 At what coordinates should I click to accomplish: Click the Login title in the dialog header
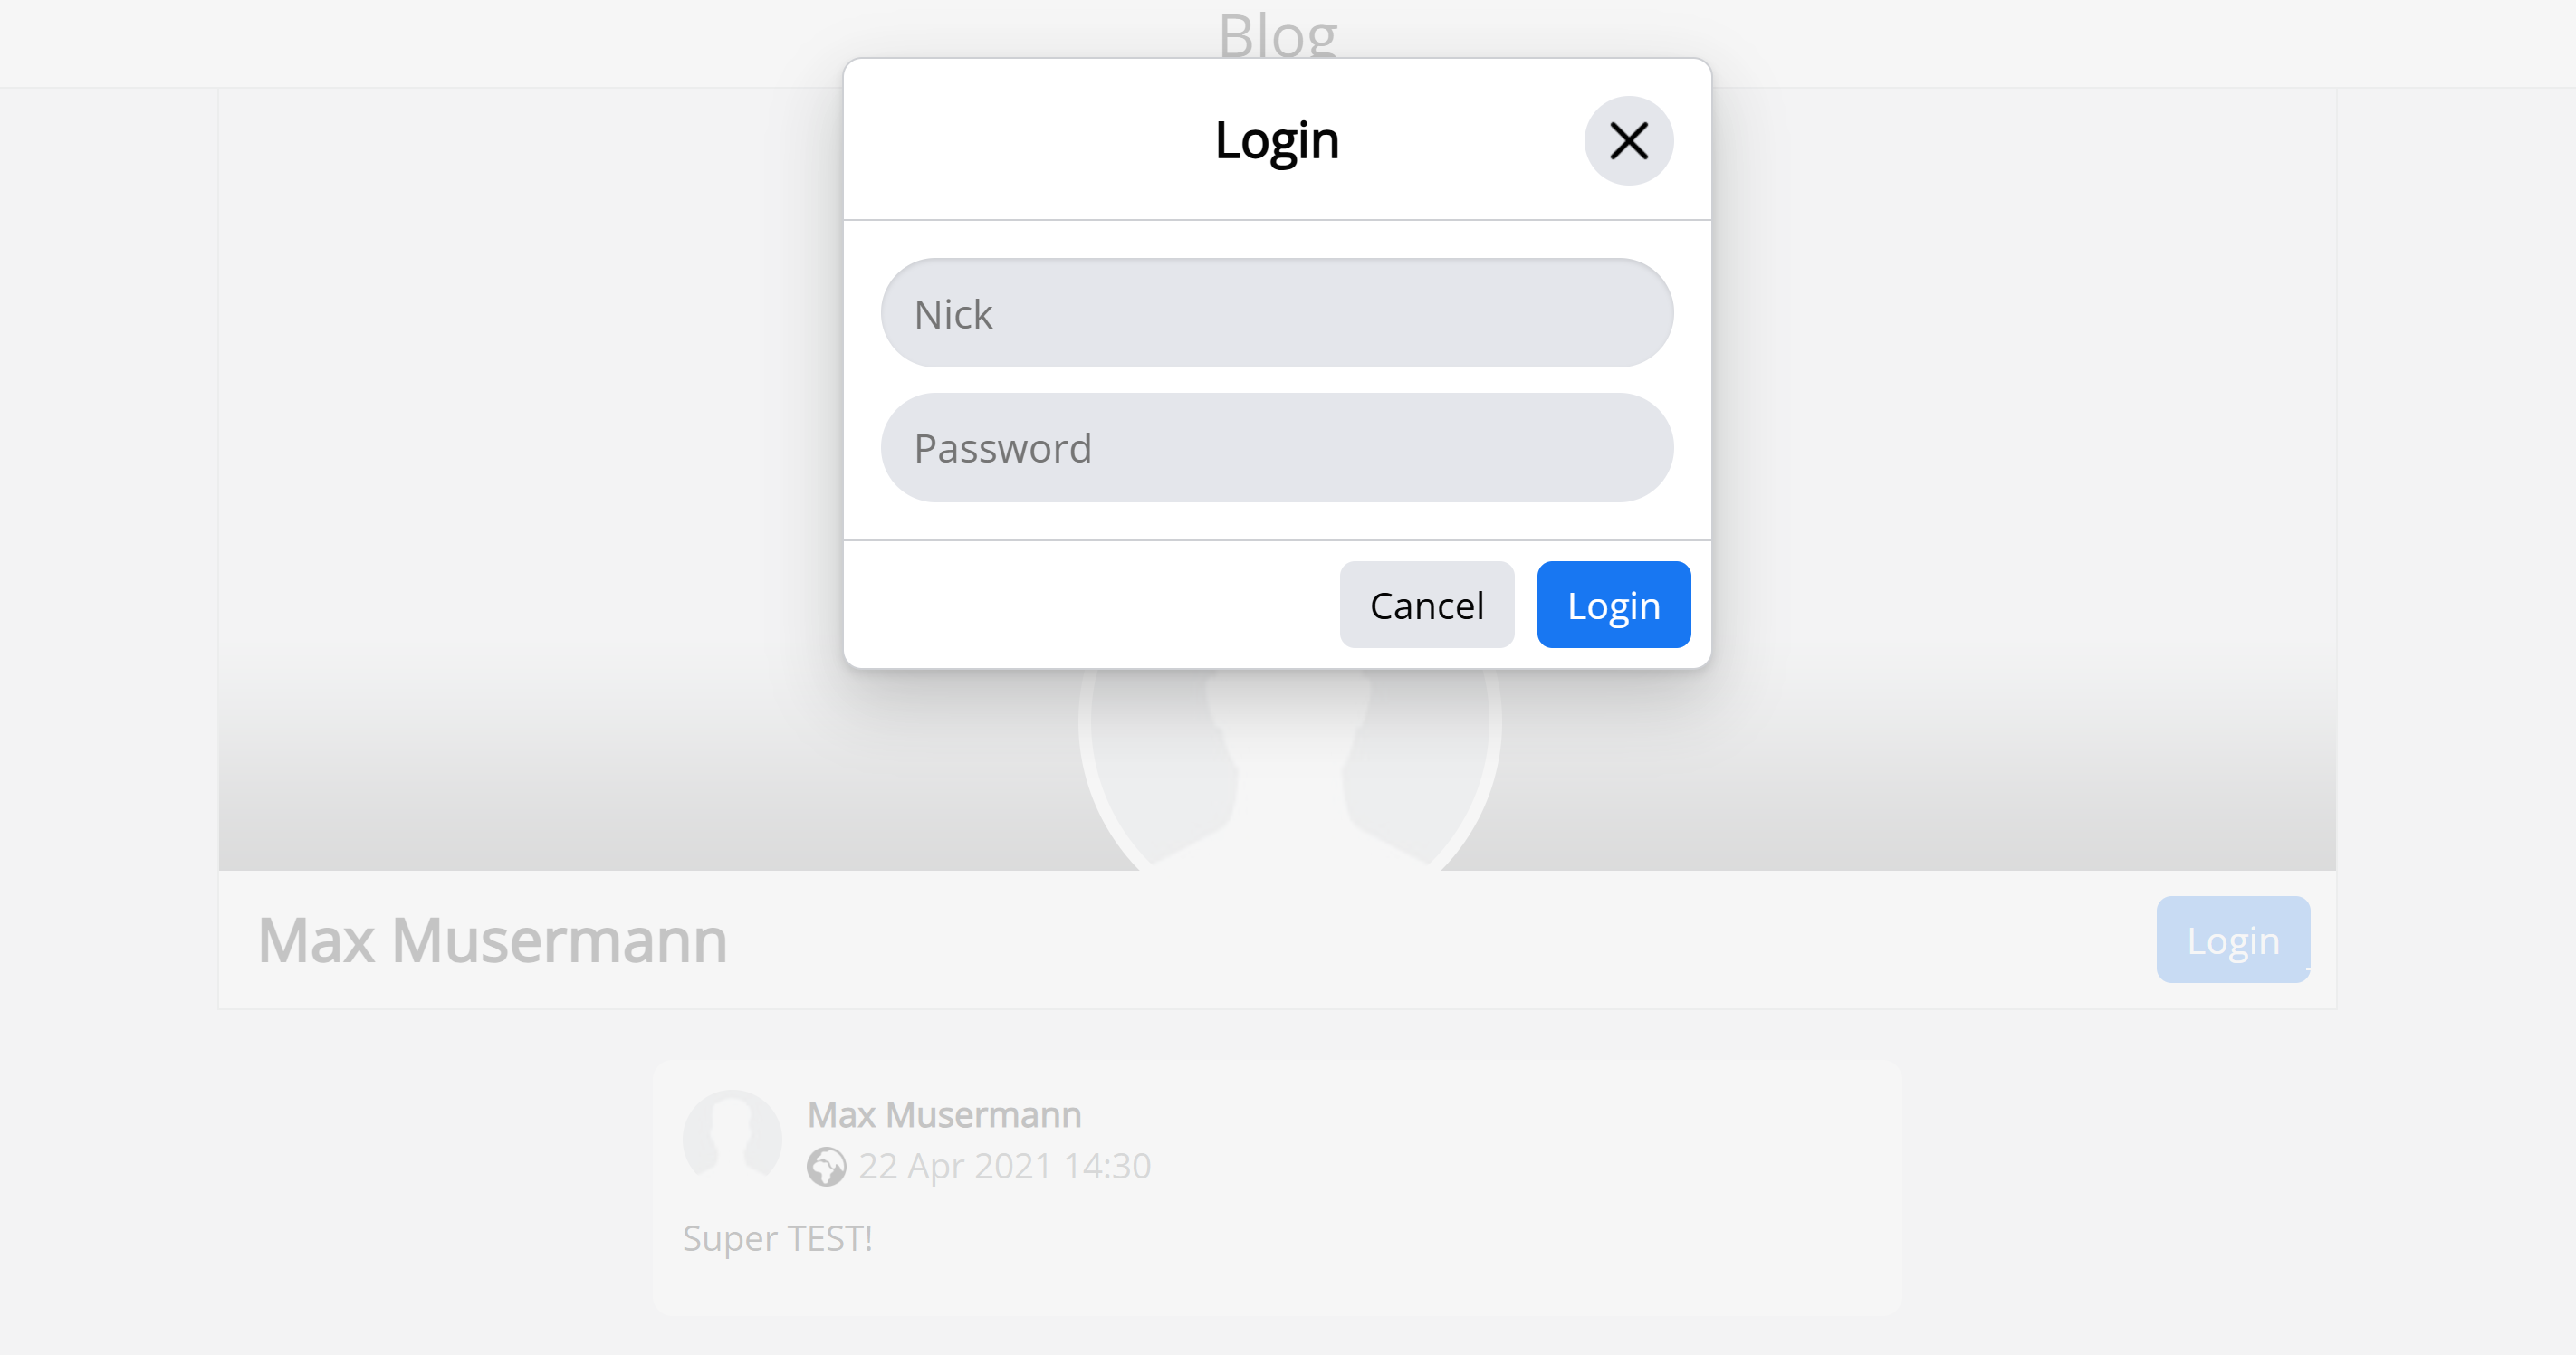[x=1276, y=140]
